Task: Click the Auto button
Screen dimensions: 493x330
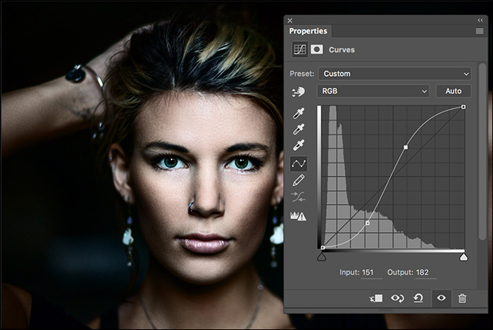Action: 454,91
